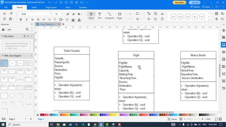
Task: Toggle Bold formatting
Action: tap(21, 19)
